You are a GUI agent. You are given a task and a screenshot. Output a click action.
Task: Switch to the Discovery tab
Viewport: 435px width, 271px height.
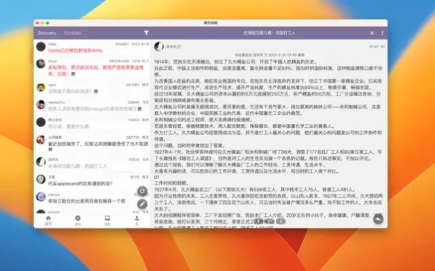(x=47, y=33)
